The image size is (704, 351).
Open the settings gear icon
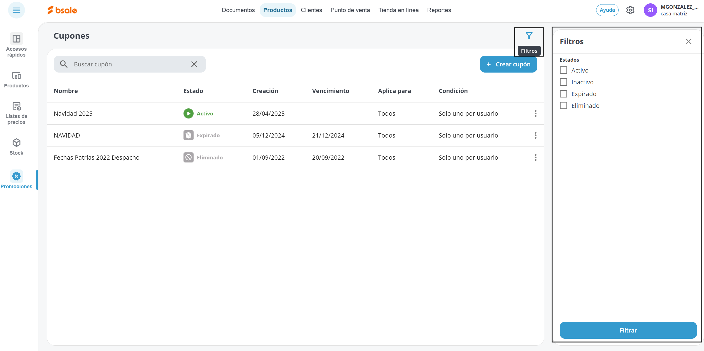[630, 10]
